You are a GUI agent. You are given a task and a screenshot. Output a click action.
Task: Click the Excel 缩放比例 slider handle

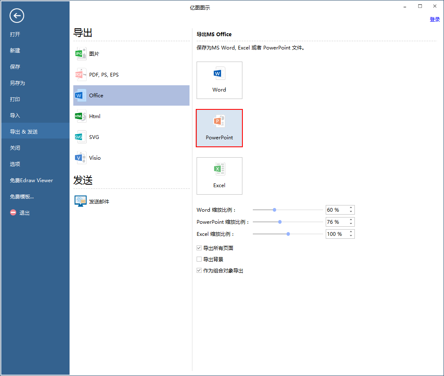288,234
